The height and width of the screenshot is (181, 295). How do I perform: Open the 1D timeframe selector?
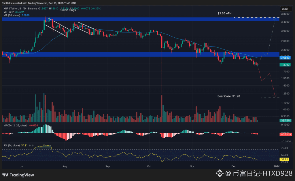[24, 9]
